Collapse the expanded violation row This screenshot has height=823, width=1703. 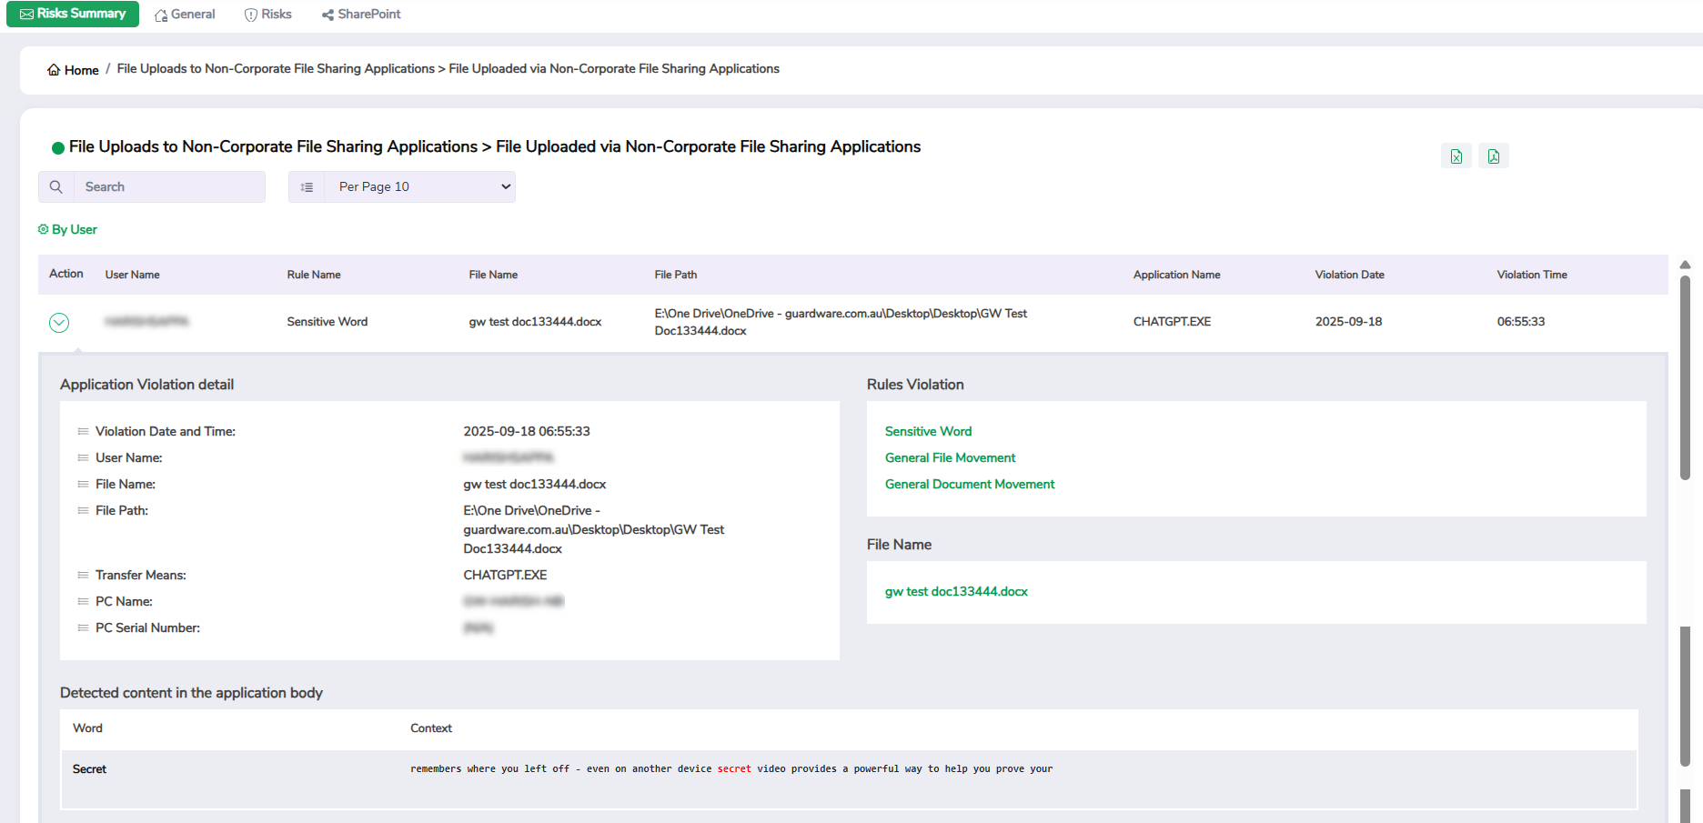tap(59, 323)
